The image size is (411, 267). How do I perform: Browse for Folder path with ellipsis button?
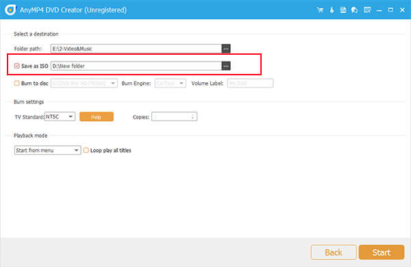click(x=226, y=49)
